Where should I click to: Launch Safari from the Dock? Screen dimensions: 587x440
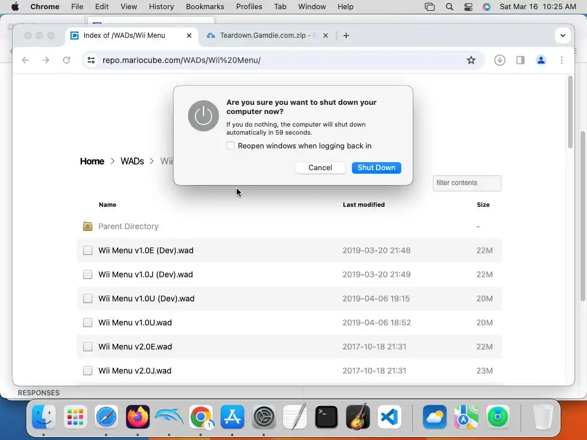(106, 417)
